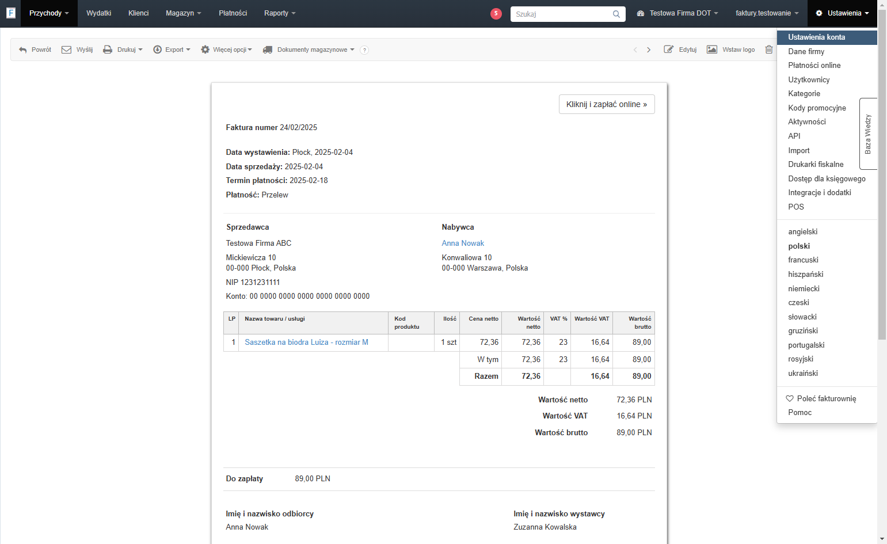887x544 pixels.
Task: Open the Wydatki section
Action: [99, 13]
